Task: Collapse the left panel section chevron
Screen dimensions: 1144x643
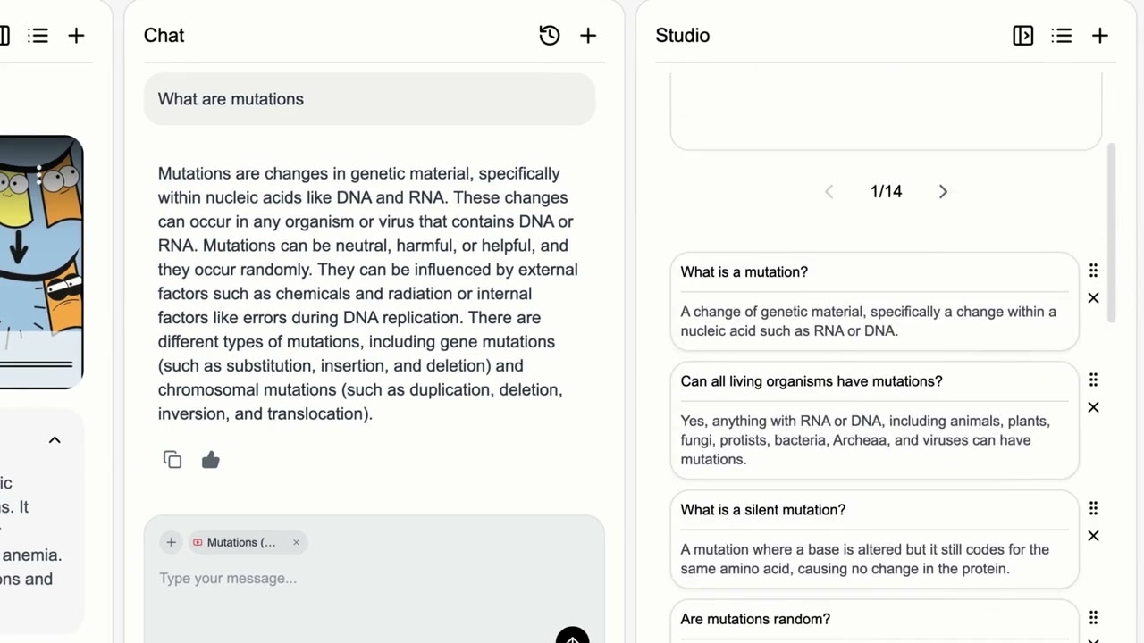Action: tap(55, 439)
